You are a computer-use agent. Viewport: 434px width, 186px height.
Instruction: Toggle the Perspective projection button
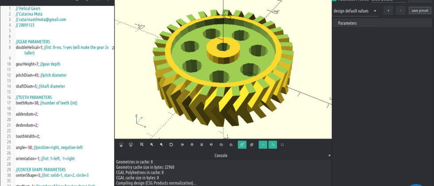[242, 144]
